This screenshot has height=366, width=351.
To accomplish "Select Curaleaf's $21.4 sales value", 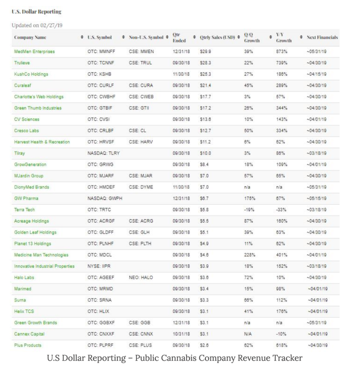I will 206,85.
